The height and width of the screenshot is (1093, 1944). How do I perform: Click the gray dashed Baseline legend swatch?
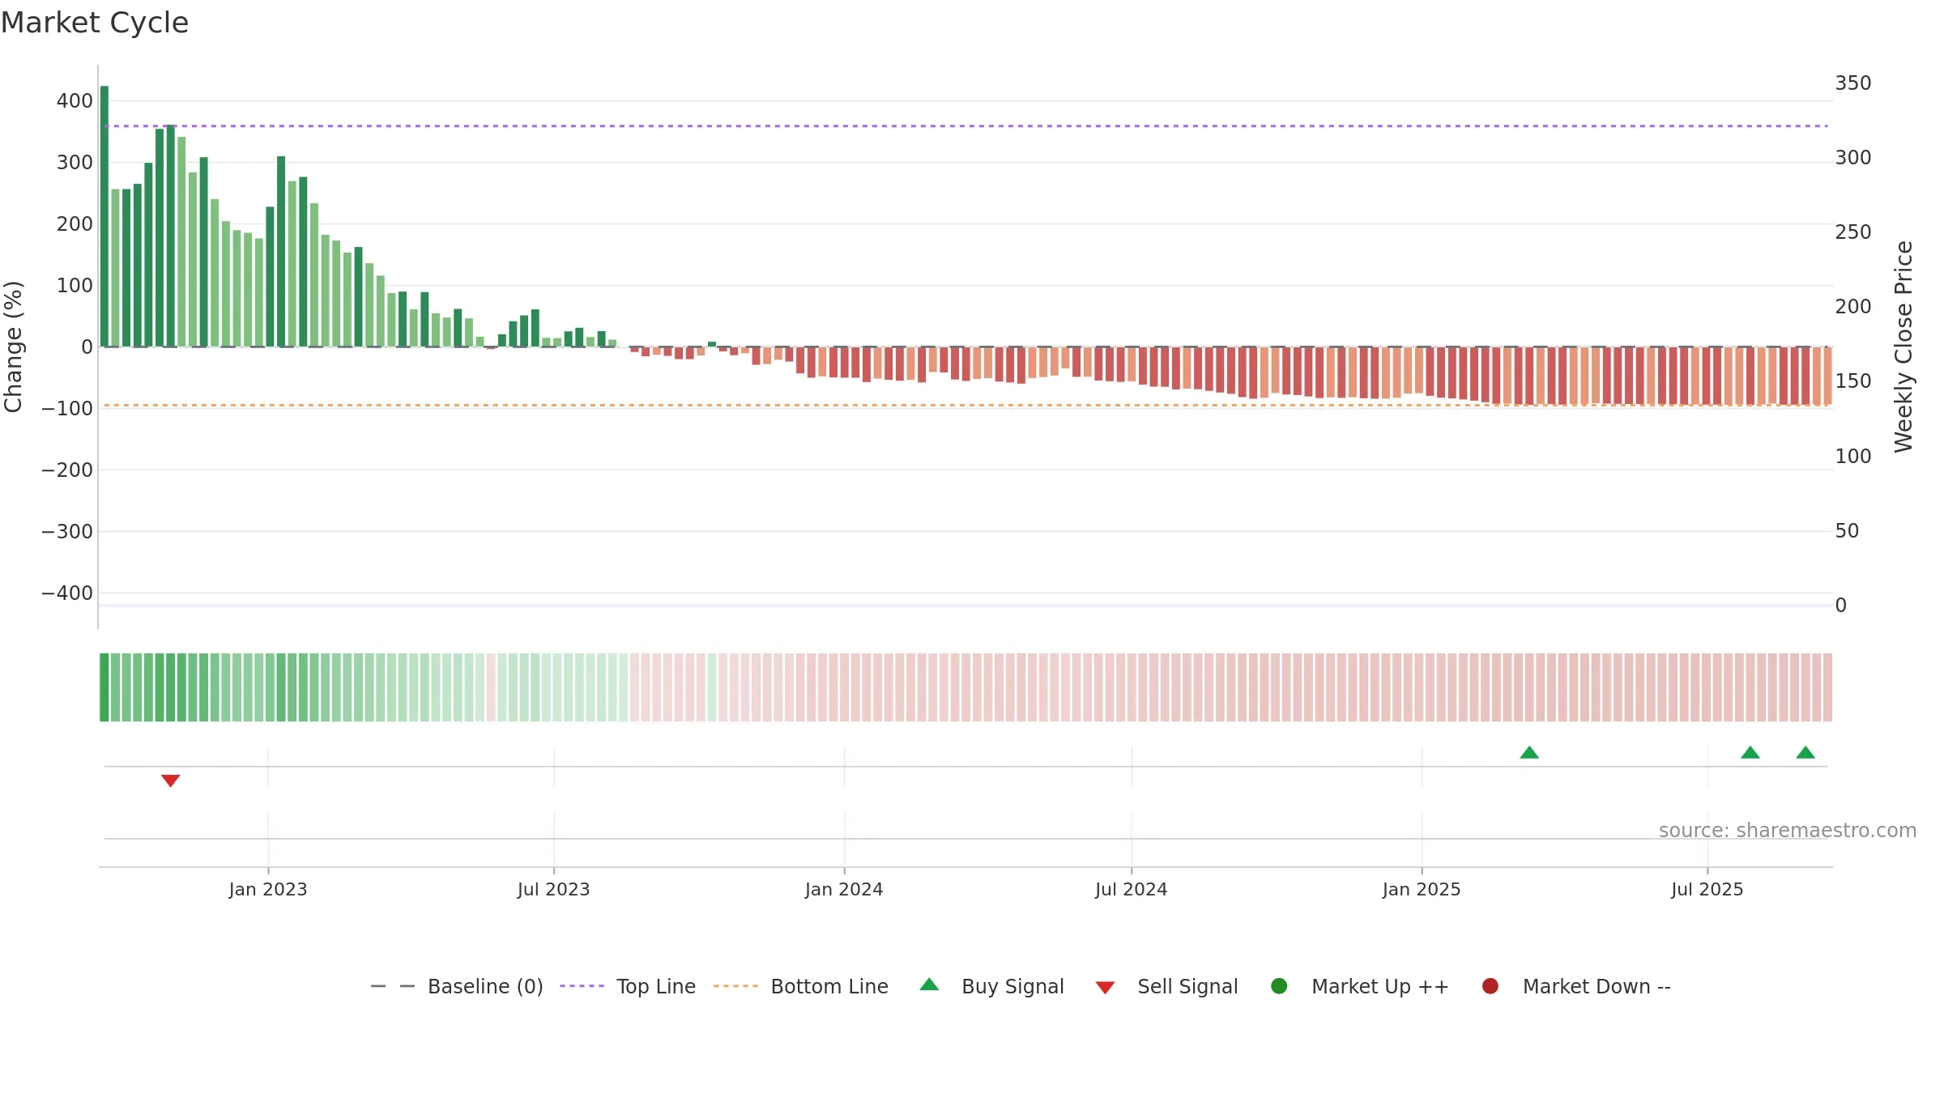[393, 986]
